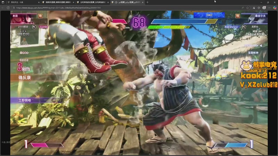View site information lock icon
The image size is (278, 156).
[14, 8]
